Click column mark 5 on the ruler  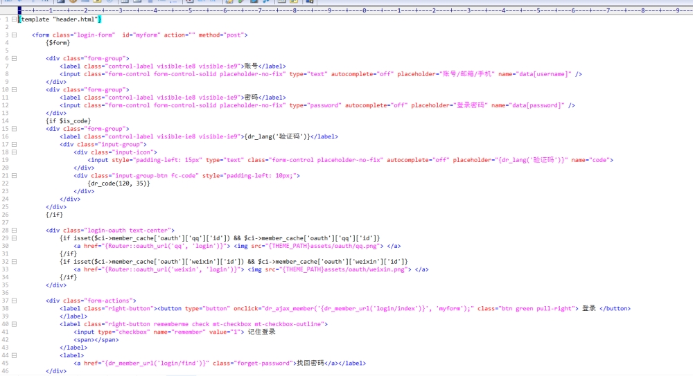[x=190, y=10]
